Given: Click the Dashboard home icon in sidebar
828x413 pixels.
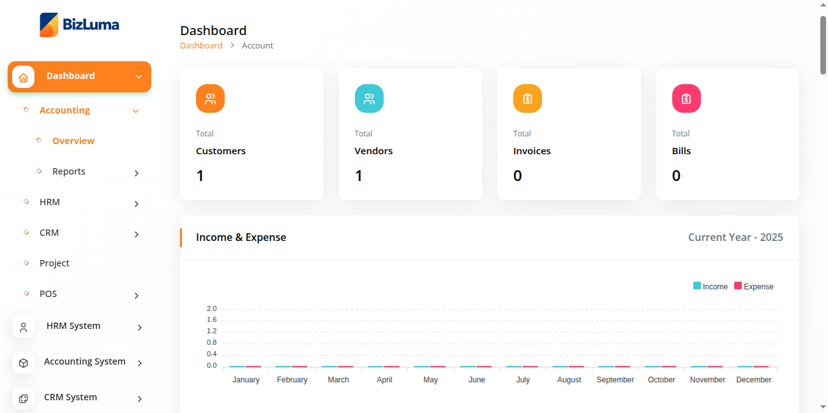Looking at the screenshot, I should click(x=24, y=77).
